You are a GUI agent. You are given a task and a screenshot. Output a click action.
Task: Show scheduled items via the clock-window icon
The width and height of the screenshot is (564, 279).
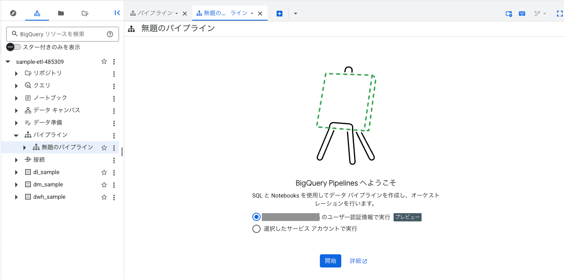508,13
